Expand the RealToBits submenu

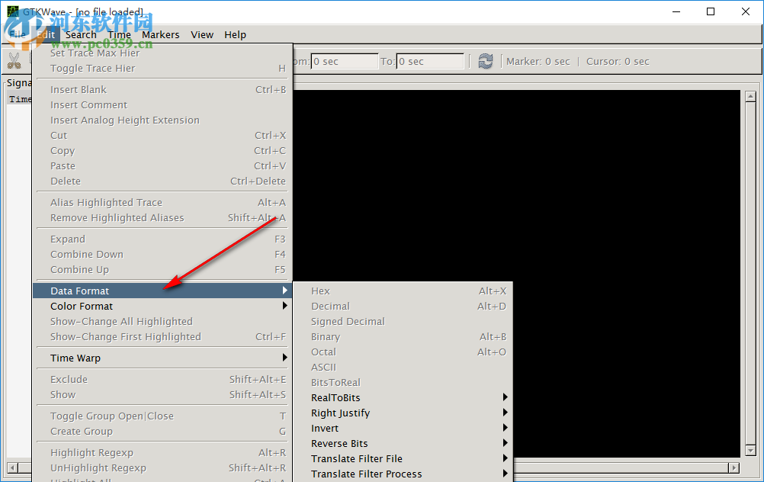coord(403,397)
